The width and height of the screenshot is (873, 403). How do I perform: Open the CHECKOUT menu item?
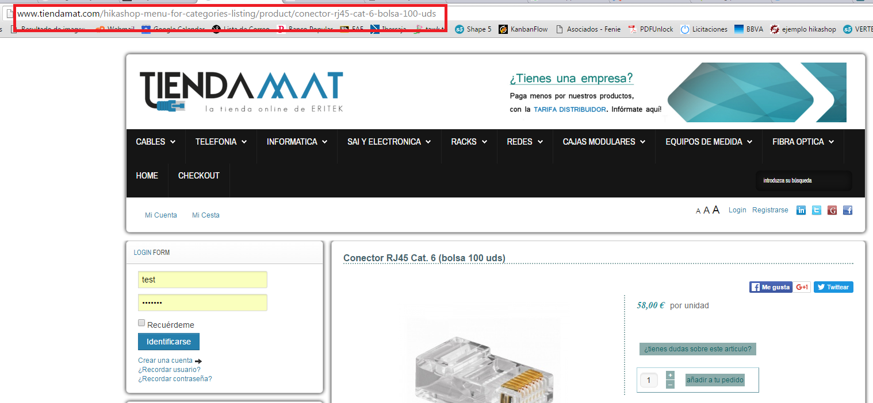pyautogui.click(x=199, y=176)
